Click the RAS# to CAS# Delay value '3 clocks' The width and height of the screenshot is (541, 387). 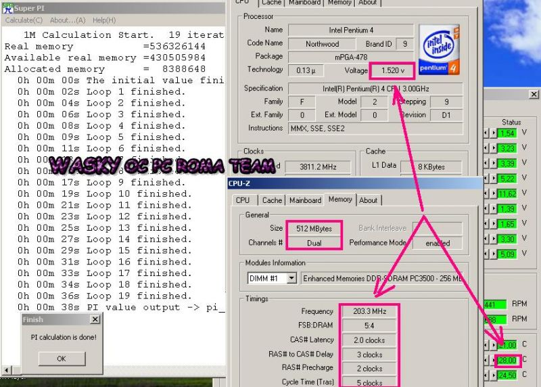click(369, 355)
